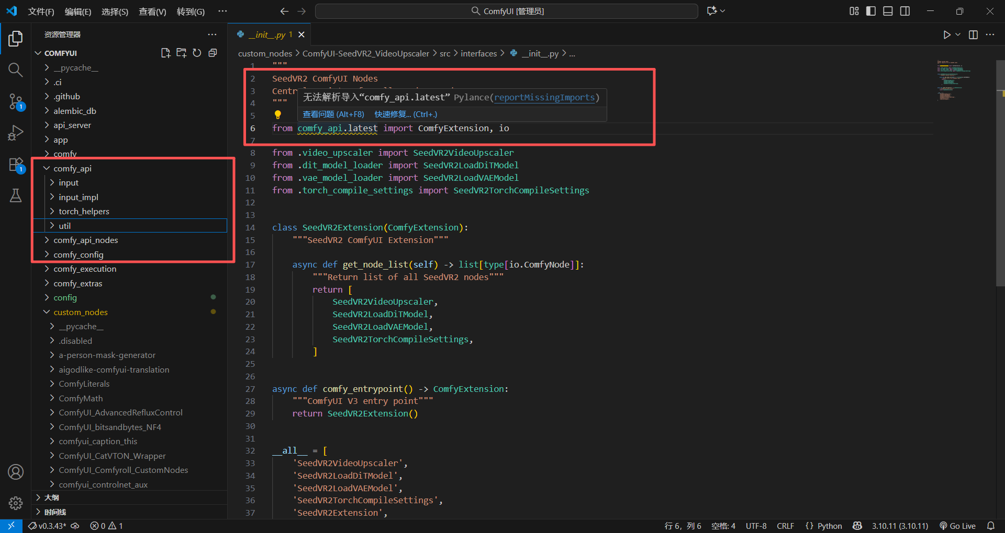Viewport: 1005px width, 533px height.
Task: Open errors and warnings count in status bar
Action: tap(107, 526)
